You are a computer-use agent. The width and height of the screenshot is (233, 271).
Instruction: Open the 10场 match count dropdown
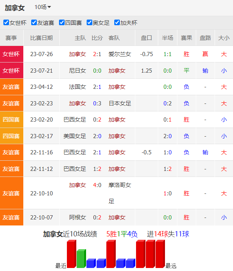pos(43,7)
